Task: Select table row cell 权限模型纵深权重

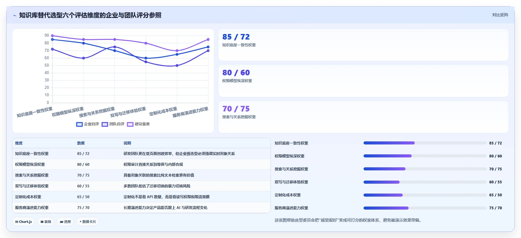Action: (x=30, y=164)
